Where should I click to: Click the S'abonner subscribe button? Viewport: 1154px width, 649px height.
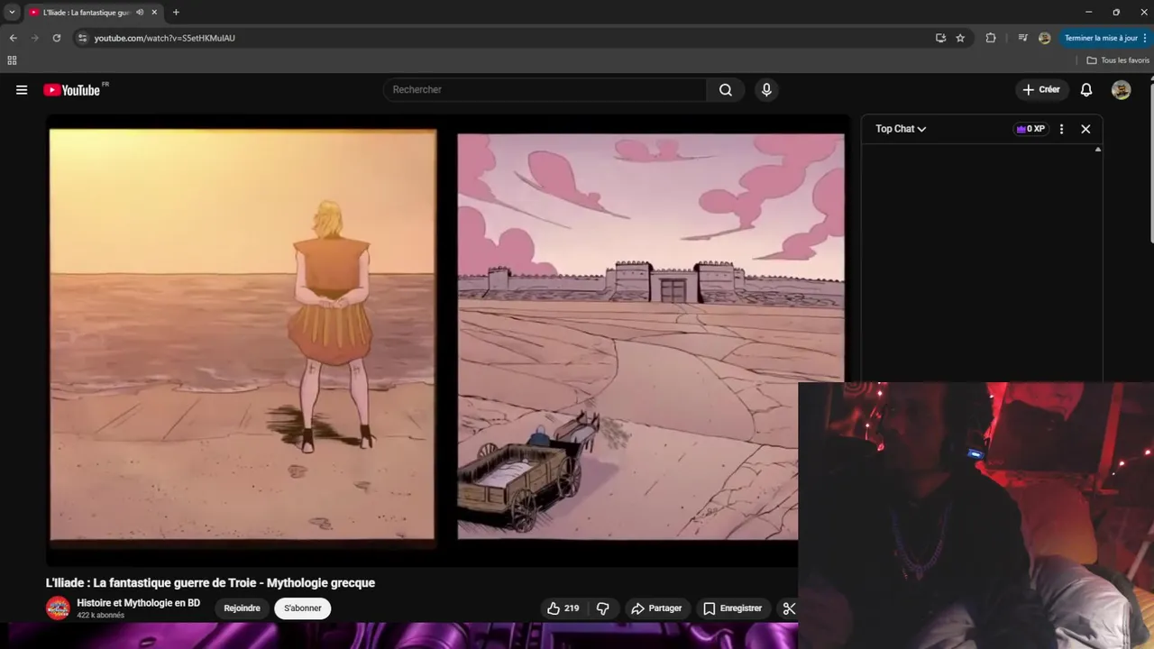pos(303,608)
